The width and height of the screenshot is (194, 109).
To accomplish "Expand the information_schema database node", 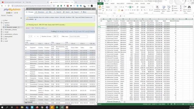I will coord(2,30).
